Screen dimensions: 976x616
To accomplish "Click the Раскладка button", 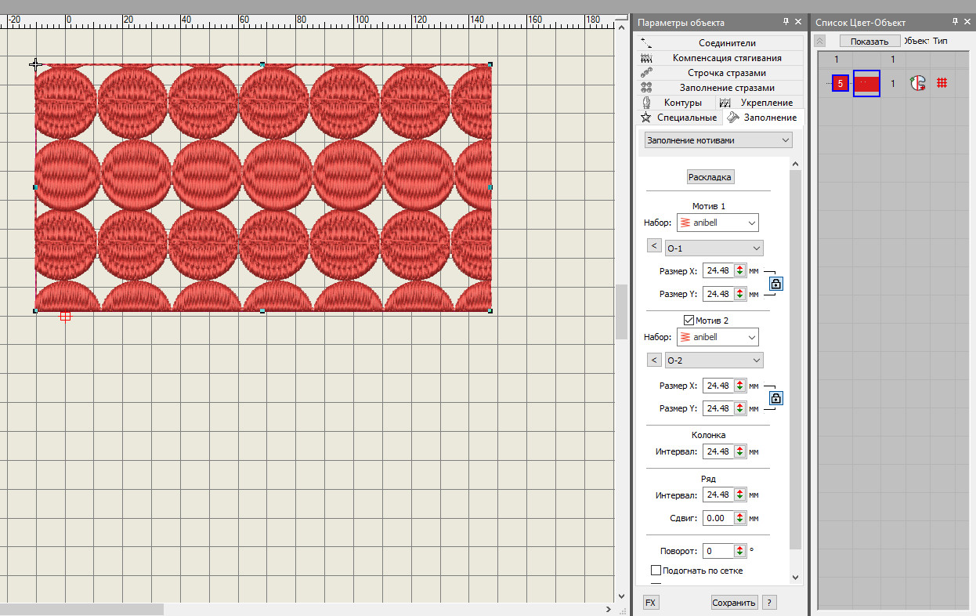I will click(x=710, y=177).
